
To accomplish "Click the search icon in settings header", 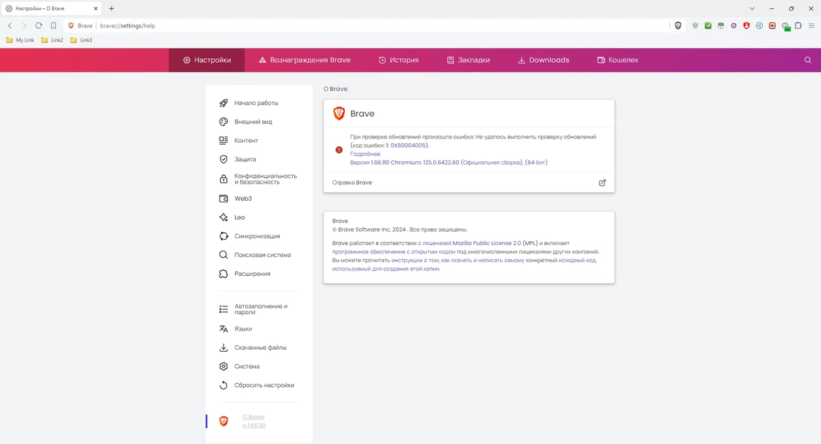I will coord(808,60).
